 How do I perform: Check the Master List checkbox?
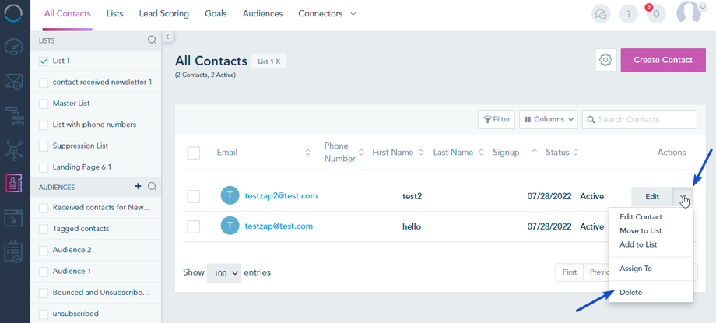point(44,104)
